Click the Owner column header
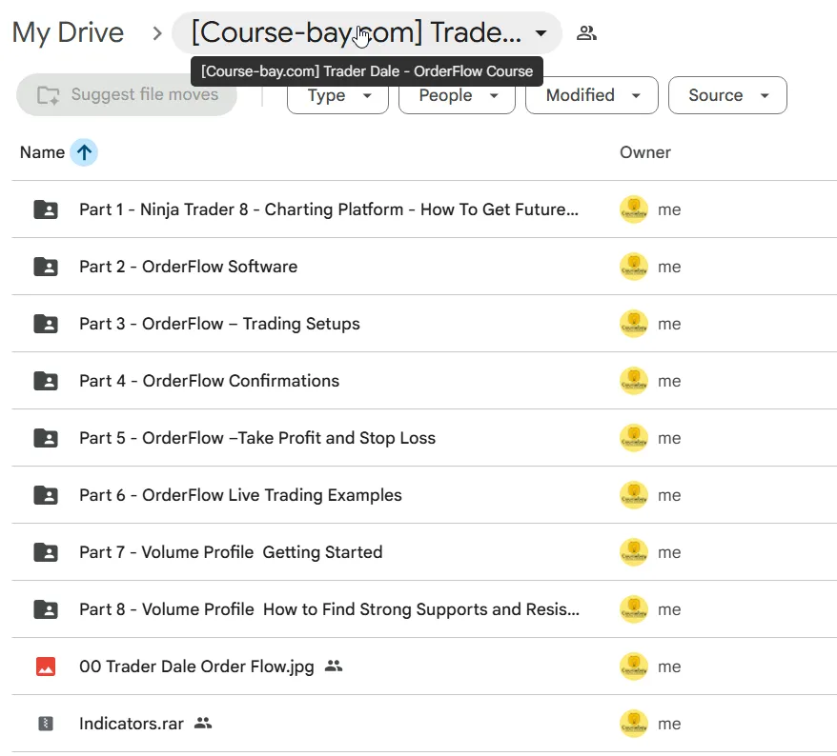This screenshot has height=756, width=837. click(644, 152)
